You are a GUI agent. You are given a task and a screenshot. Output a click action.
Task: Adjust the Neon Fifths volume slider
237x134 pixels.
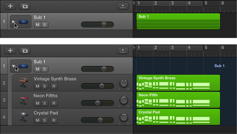point(97,103)
